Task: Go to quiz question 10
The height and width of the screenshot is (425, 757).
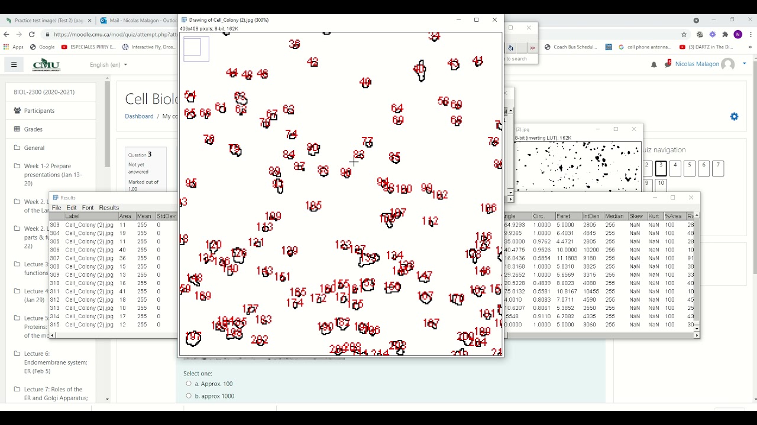Action: [x=661, y=184]
